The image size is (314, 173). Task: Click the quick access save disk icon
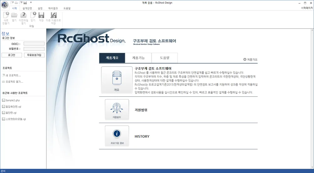[x=25, y=3]
